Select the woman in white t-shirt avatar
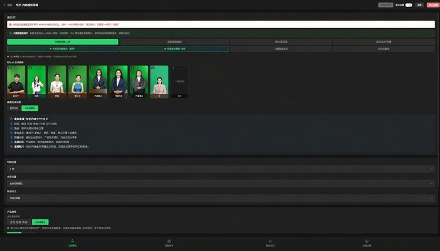 (57, 82)
